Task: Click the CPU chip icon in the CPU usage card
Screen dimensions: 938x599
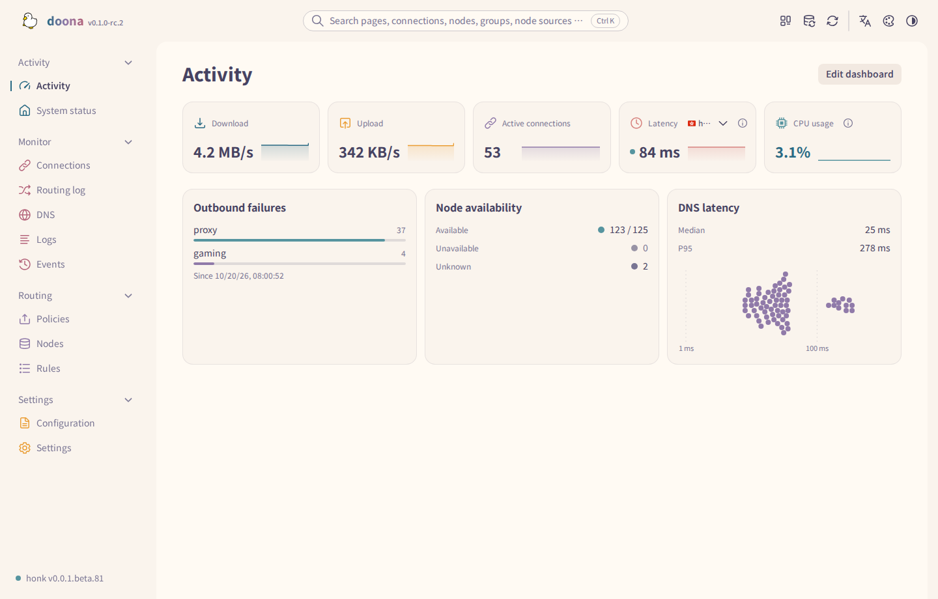Action: [782, 123]
